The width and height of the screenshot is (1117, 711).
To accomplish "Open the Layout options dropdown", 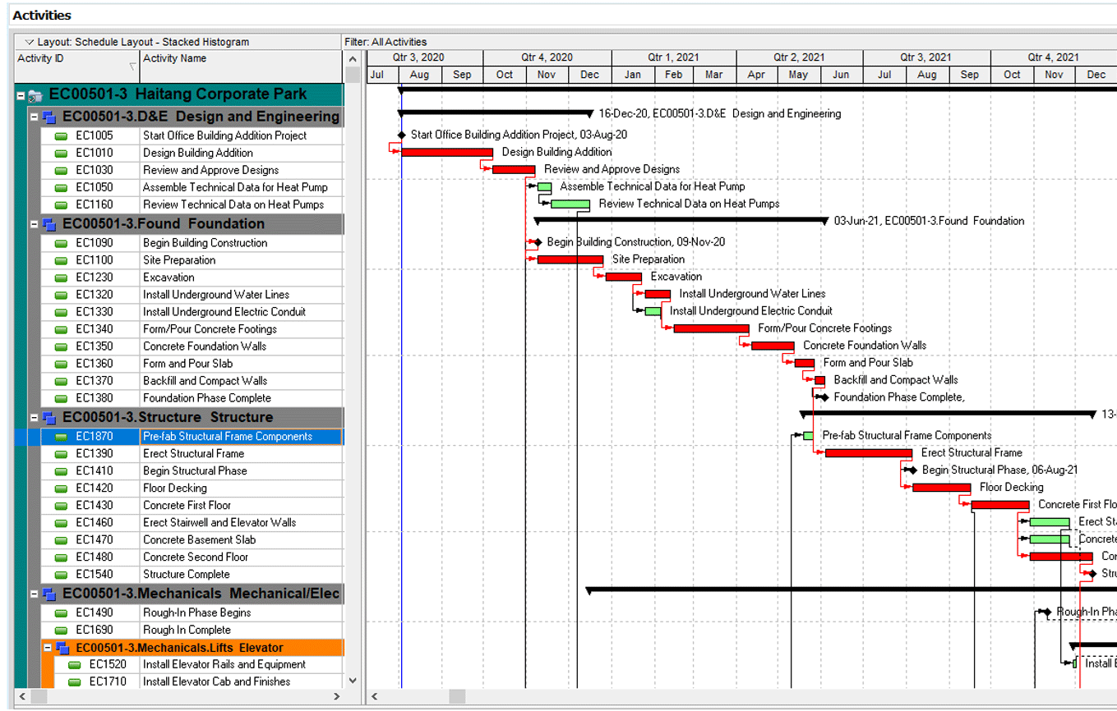I will [x=30, y=42].
